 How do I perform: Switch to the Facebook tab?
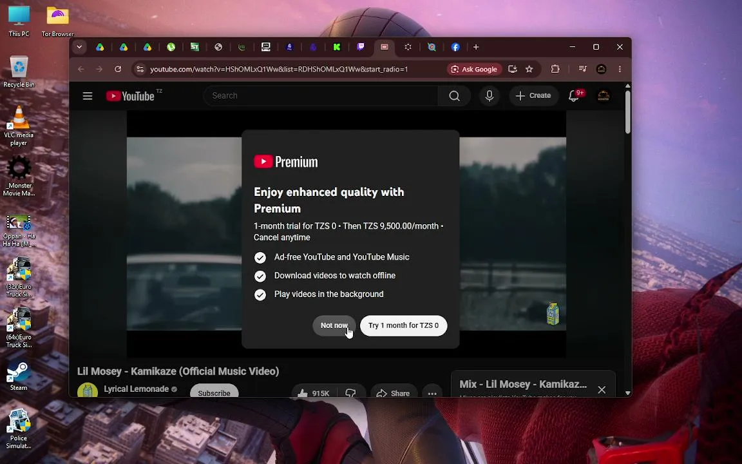[455, 47]
